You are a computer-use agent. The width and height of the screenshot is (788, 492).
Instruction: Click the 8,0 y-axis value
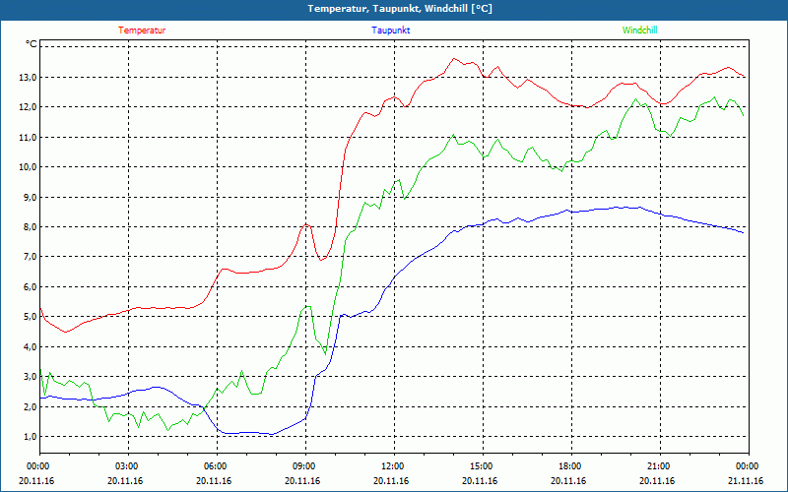31,227
